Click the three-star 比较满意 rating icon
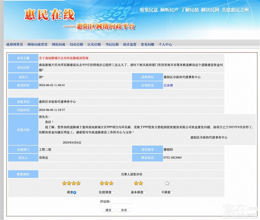 [106, 183]
